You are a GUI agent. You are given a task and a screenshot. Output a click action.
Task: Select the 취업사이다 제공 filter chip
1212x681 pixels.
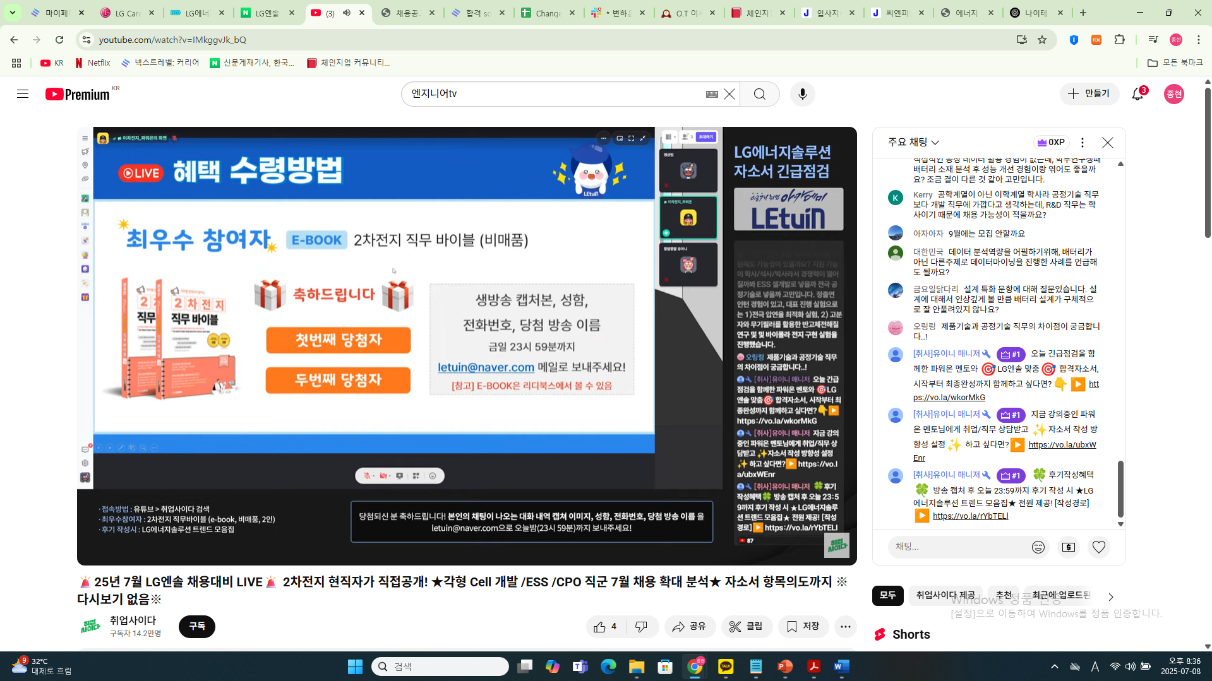945,595
